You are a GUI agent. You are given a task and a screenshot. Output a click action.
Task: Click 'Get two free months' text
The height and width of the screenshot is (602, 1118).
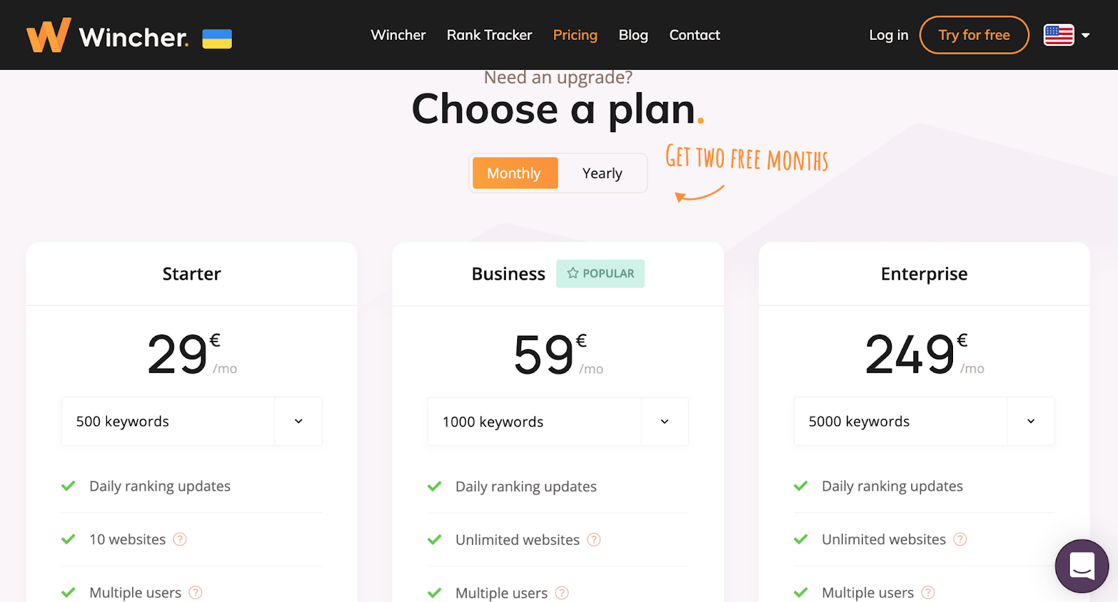pyautogui.click(x=746, y=159)
